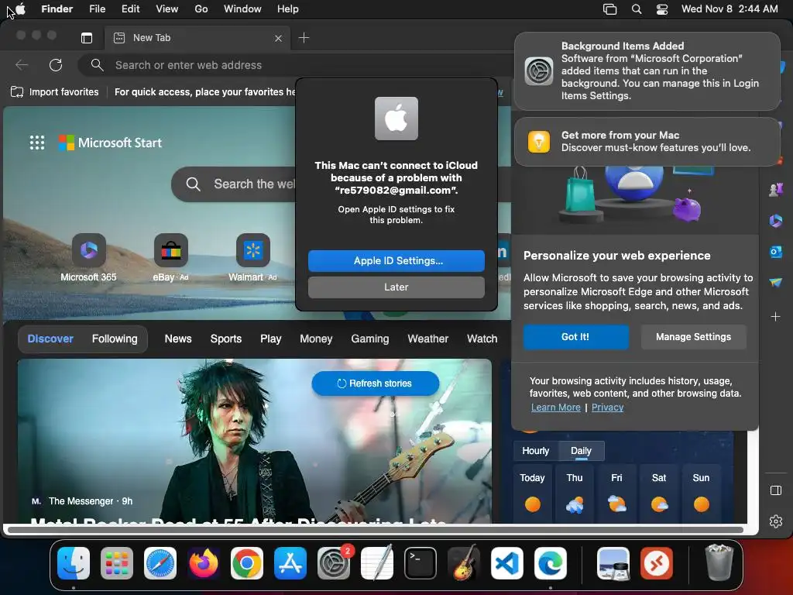This screenshot has height=595, width=793.
Task: Open TextEdit from the Dock
Action: point(377,563)
